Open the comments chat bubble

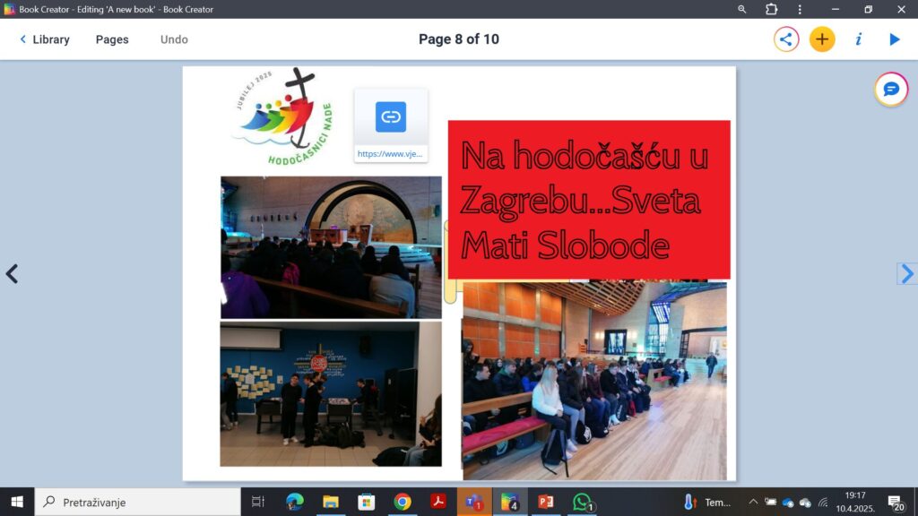click(x=891, y=90)
